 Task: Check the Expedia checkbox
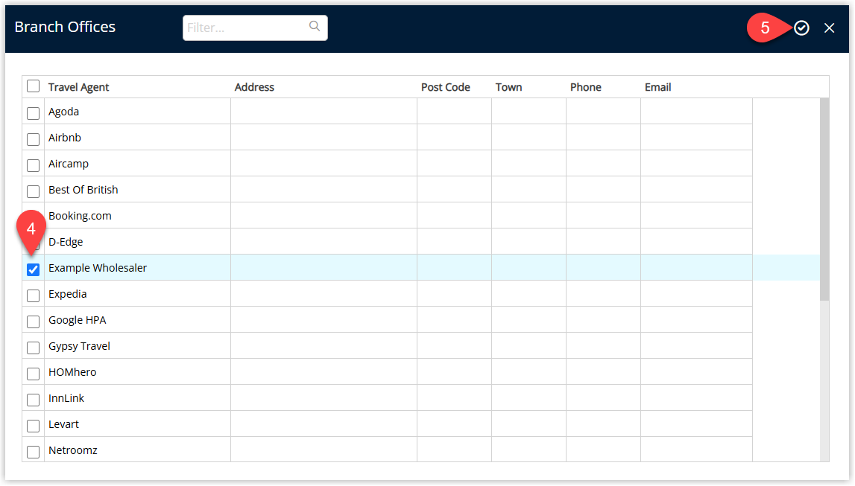pyautogui.click(x=34, y=295)
